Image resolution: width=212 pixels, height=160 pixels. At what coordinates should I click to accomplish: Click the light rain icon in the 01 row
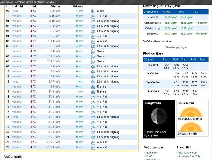coord(93,21)
